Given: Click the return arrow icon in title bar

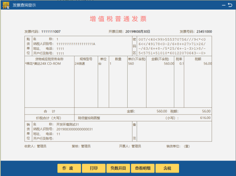Looking at the screenshot, I should tap(230, 5).
